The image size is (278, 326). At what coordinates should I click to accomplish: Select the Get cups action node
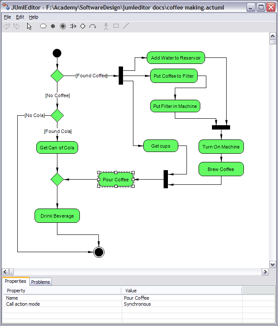(161, 146)
